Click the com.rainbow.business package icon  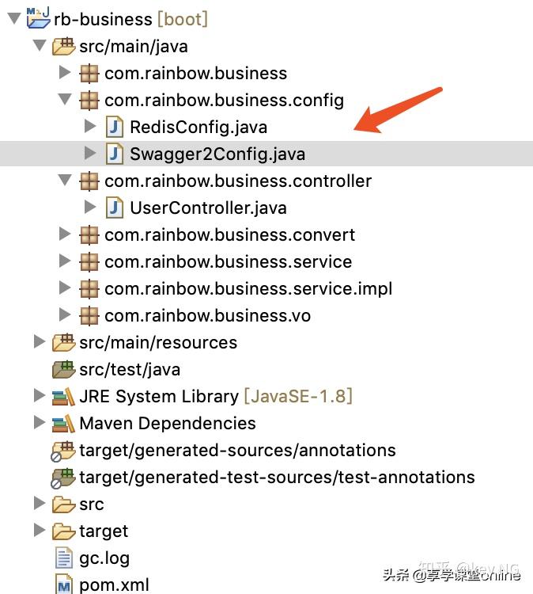(89, 74)
